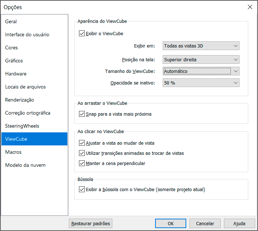Click the Restaurar padrões button
Image resolution: width=258 pixels, height=231 pixels.
pyautogui.click(x=91, y=223)
